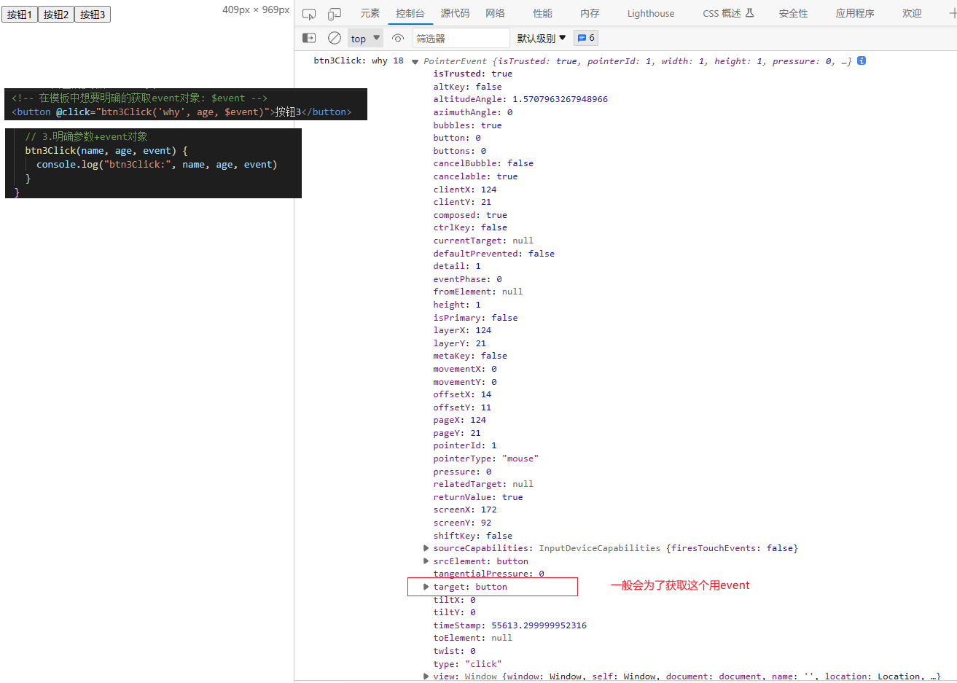Switch to the 网络 tab
957x683 pixels.
click(x=496, y=13)
